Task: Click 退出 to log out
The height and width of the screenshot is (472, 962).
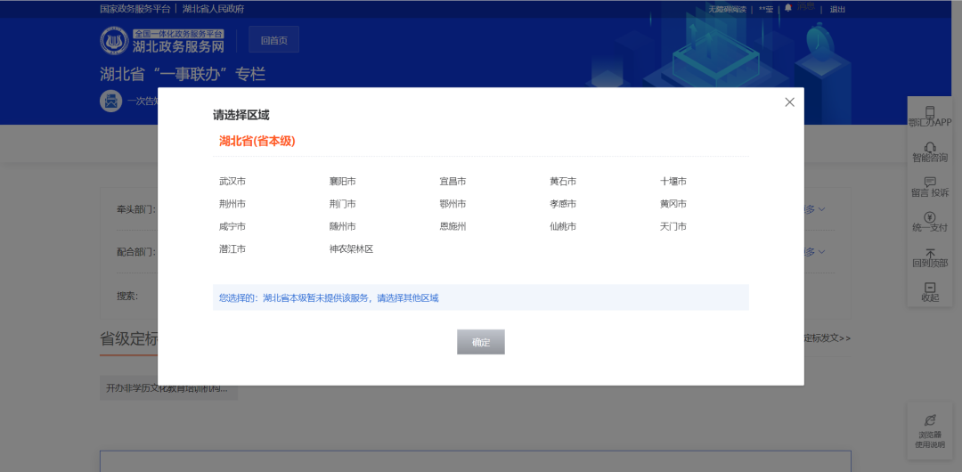Action: pyautogui.click(x=837, y=9)
